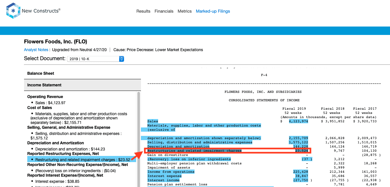Collapse the Income Statement section
Screen dimensions: 390x187
(82, 85)
